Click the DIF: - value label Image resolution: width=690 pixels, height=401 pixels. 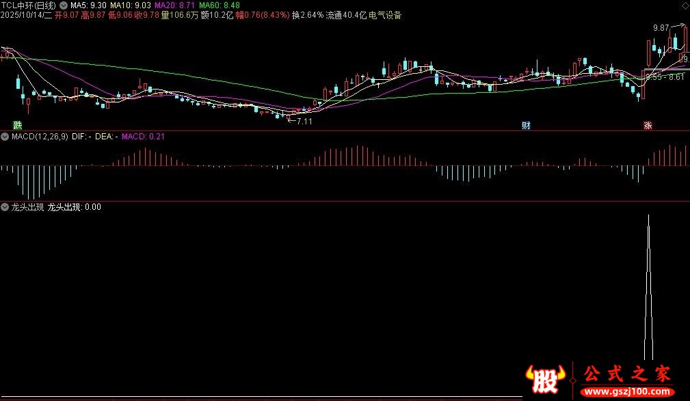pos(81,137)
